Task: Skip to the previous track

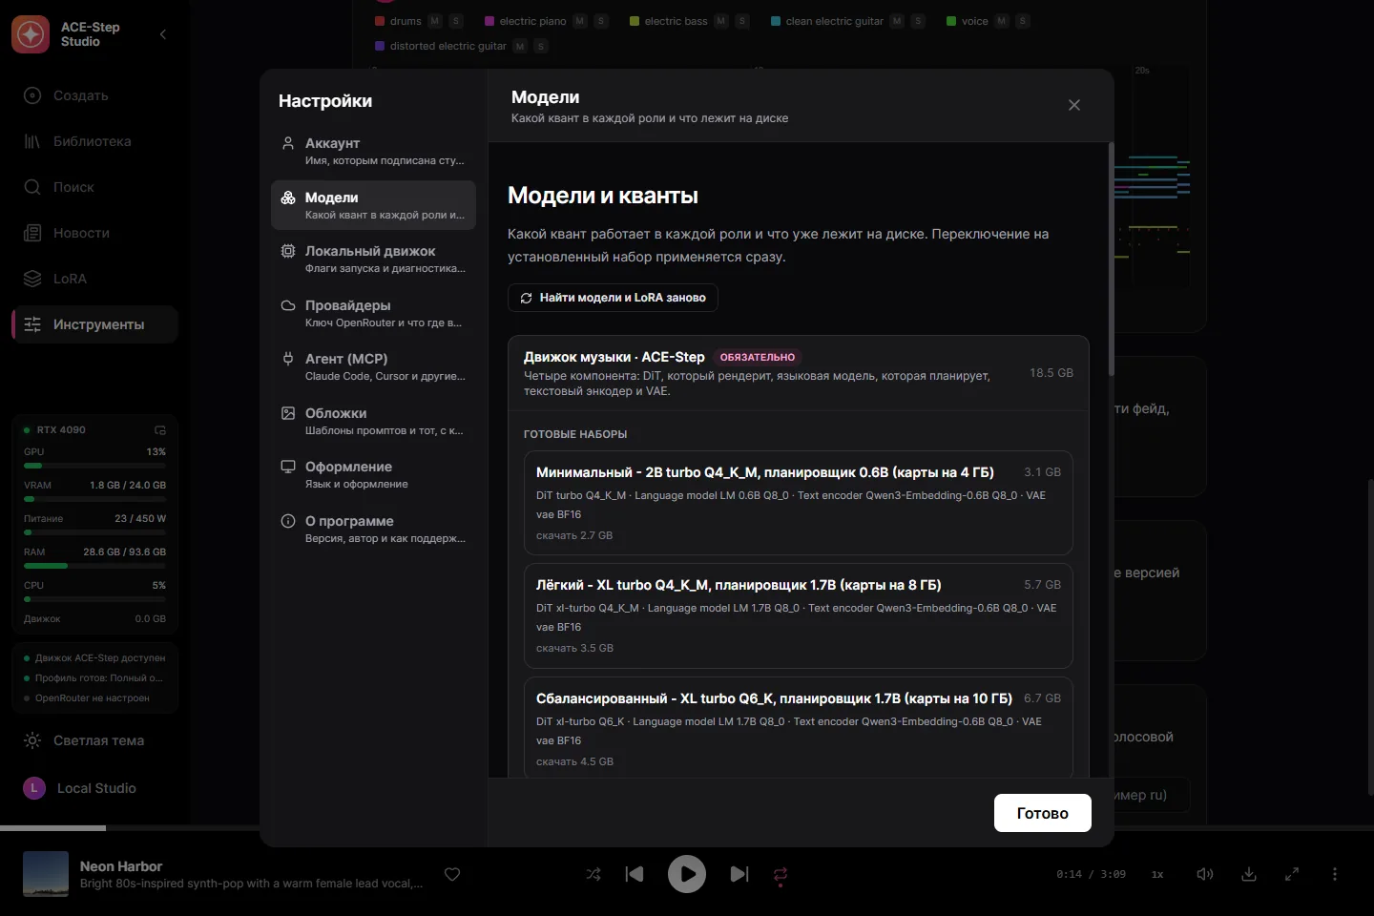Action: pos(635,874)
